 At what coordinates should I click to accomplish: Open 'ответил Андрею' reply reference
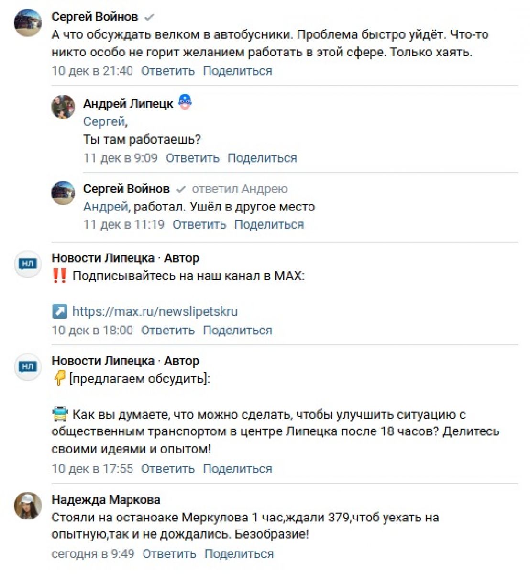[x=240, y=189]
